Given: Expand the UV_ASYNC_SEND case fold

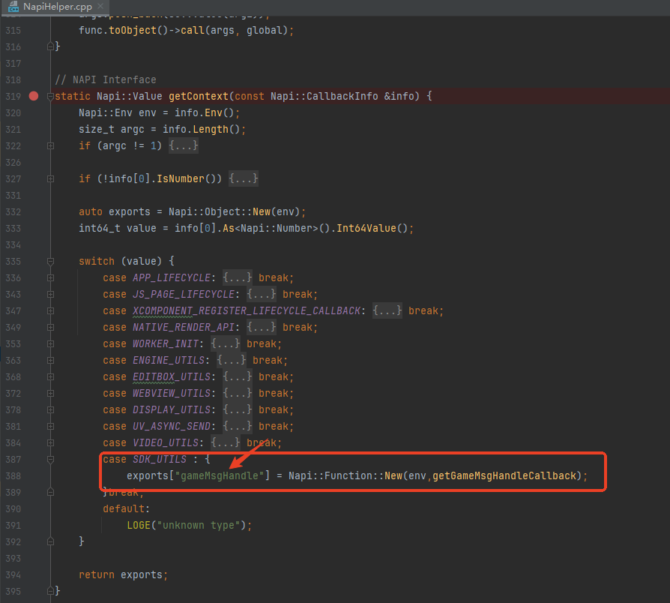Looking at the screenshot, I should click(x=50, y=427).
